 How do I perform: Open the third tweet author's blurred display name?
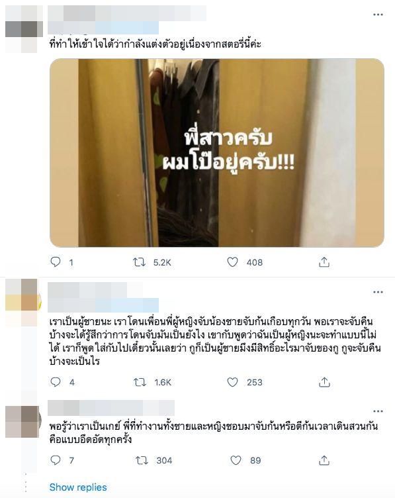111,408
